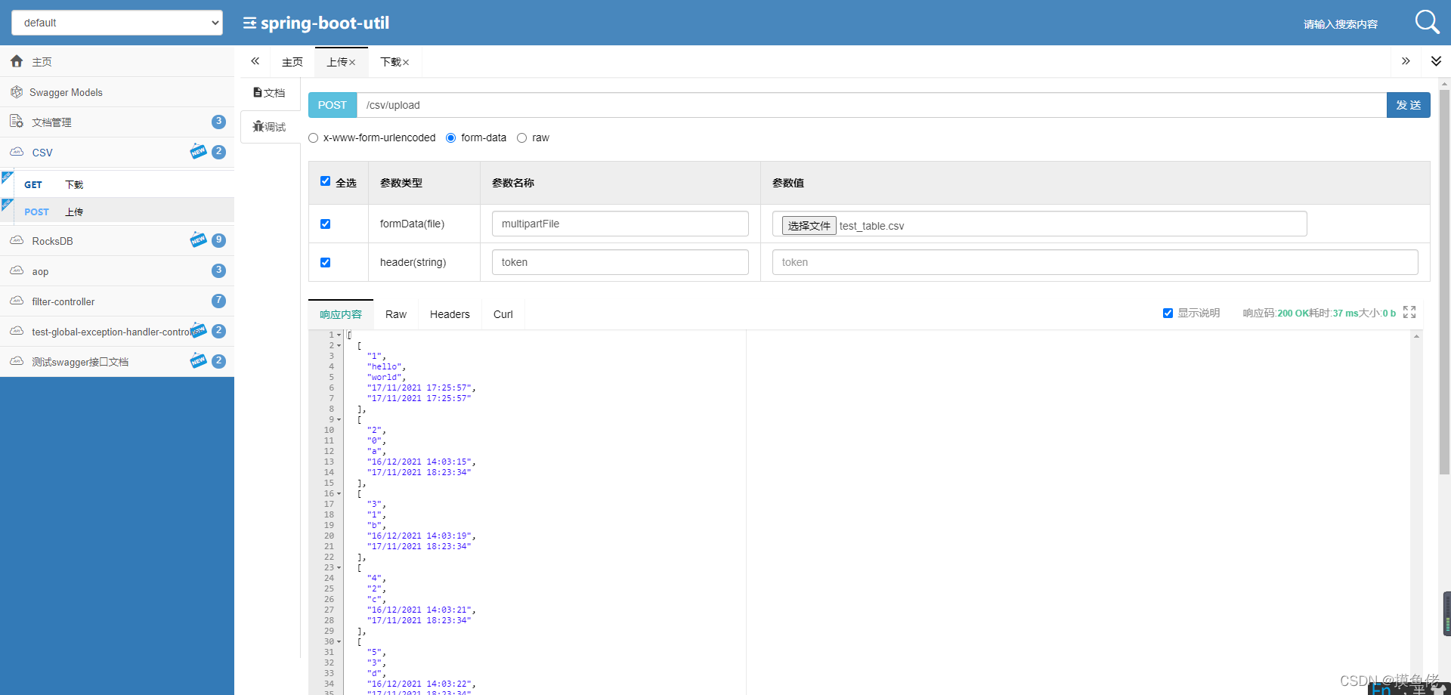This screenshot has height=695, width=1451.
Task: Click the cloud icon beside CSV
Action: pyautogui.click(x=17, y=152)
